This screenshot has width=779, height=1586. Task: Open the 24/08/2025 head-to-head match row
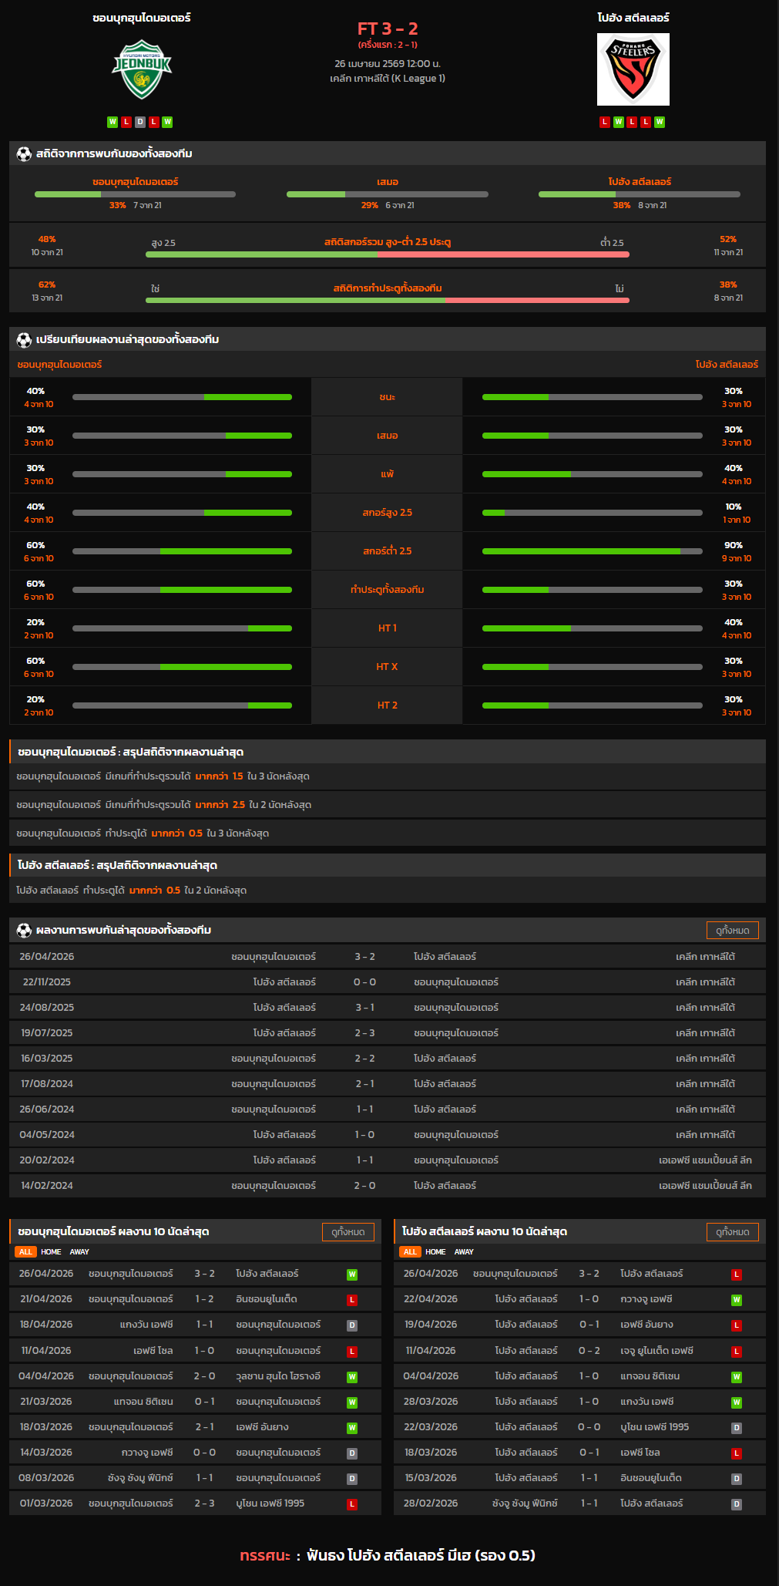coord(387,1008)
